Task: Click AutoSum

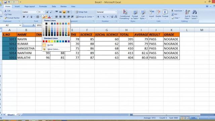Action: point(177,11)
